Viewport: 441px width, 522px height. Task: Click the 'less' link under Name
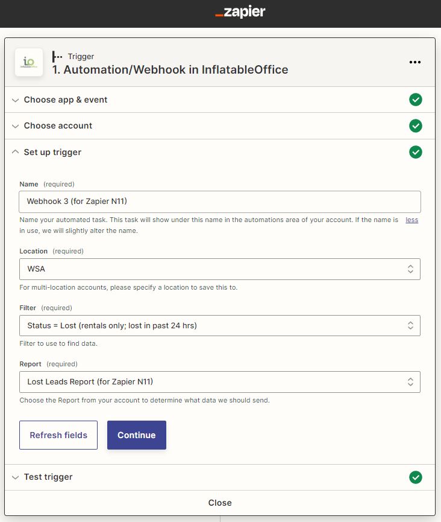[411, 220]
